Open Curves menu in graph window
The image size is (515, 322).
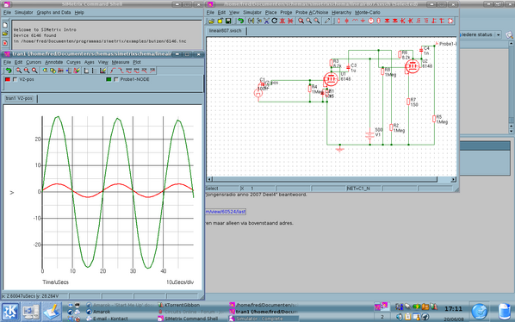(73, 62)
